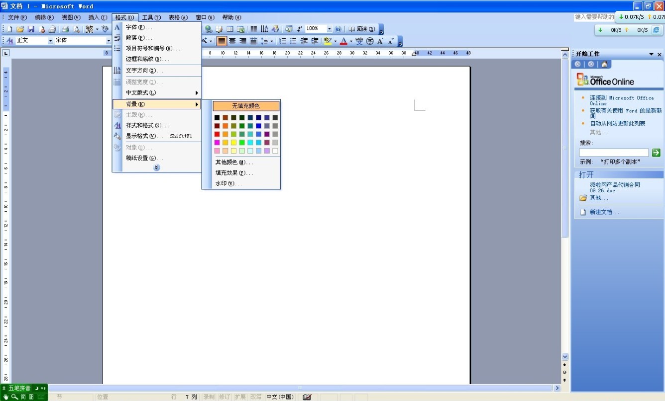Open the highlight color dropdown arrow
Viewport: 665px width, 401px height.
click(335, 41)
